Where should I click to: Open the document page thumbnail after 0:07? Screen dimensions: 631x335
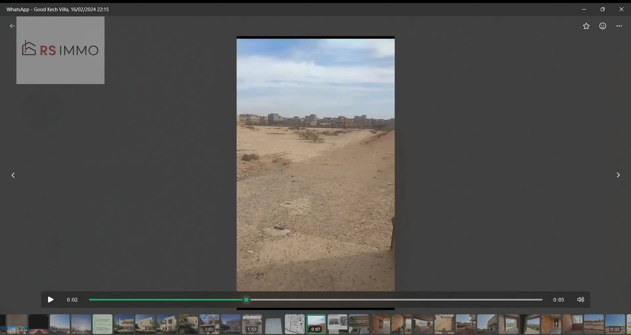338,324
